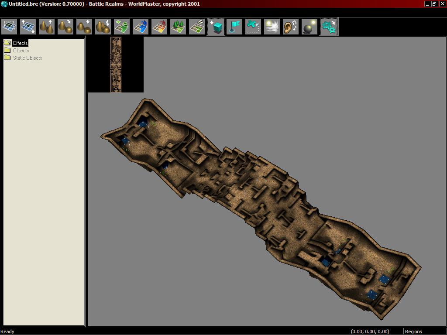Select the green terrain tile paint tool
The image size is (447, 335).
pyautogui.click(x=122, y=27)
